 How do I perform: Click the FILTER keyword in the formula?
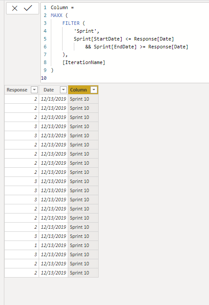click(x=71, y=23)
